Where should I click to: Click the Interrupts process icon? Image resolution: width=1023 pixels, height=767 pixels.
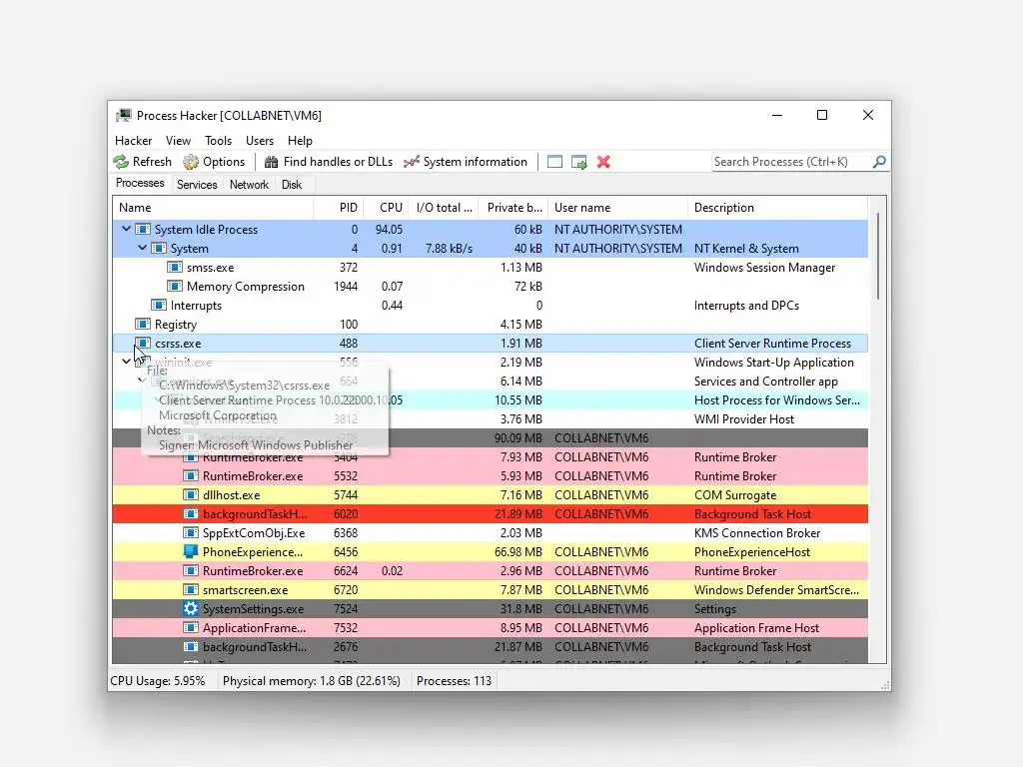point(159,306)
